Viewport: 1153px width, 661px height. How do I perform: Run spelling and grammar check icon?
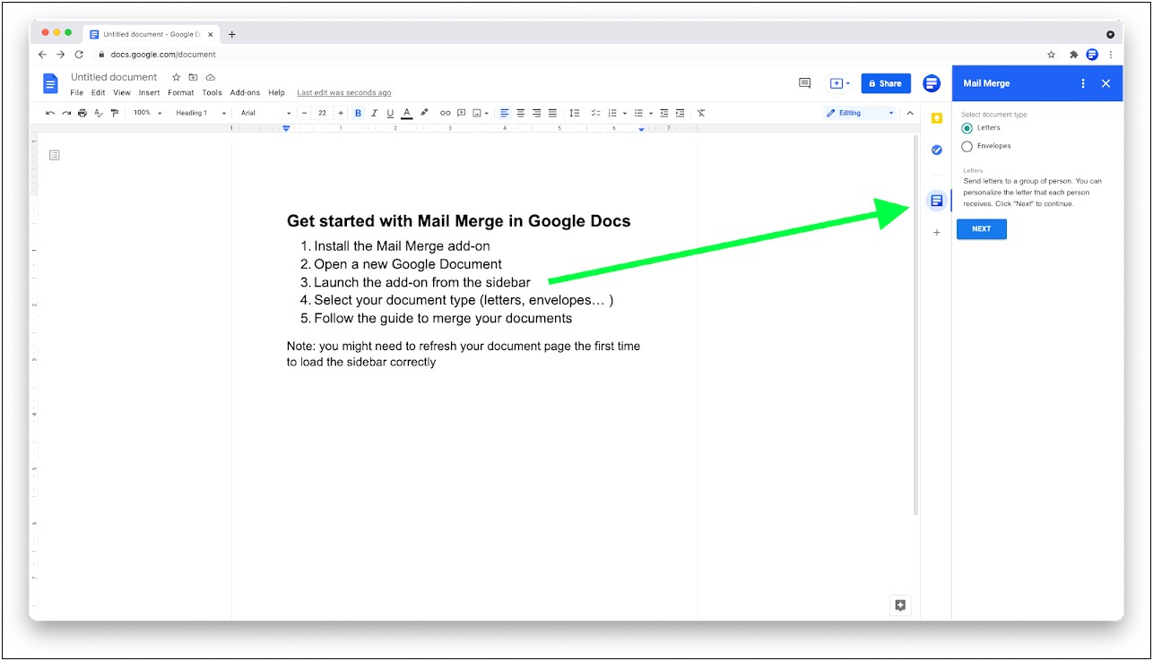99,113
